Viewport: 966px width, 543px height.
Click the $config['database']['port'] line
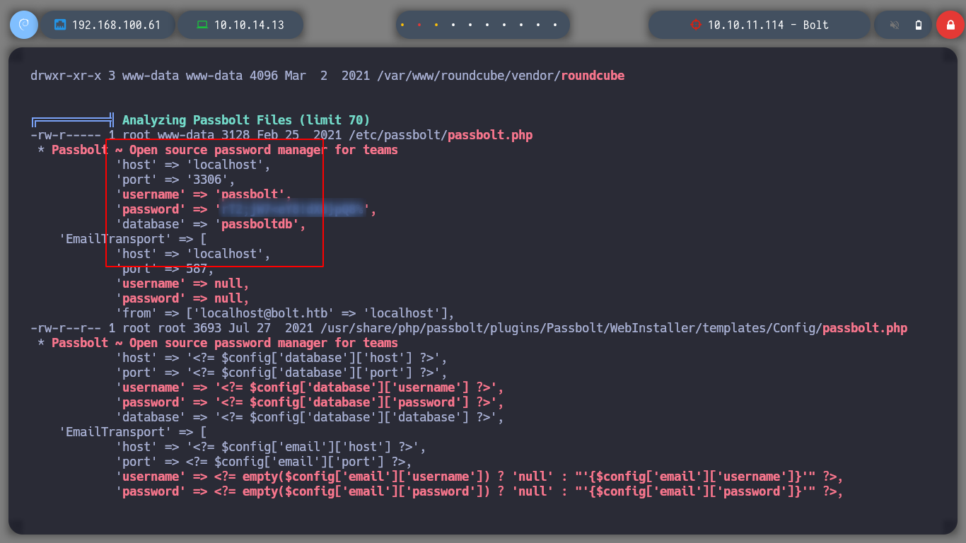click(281, 373)
